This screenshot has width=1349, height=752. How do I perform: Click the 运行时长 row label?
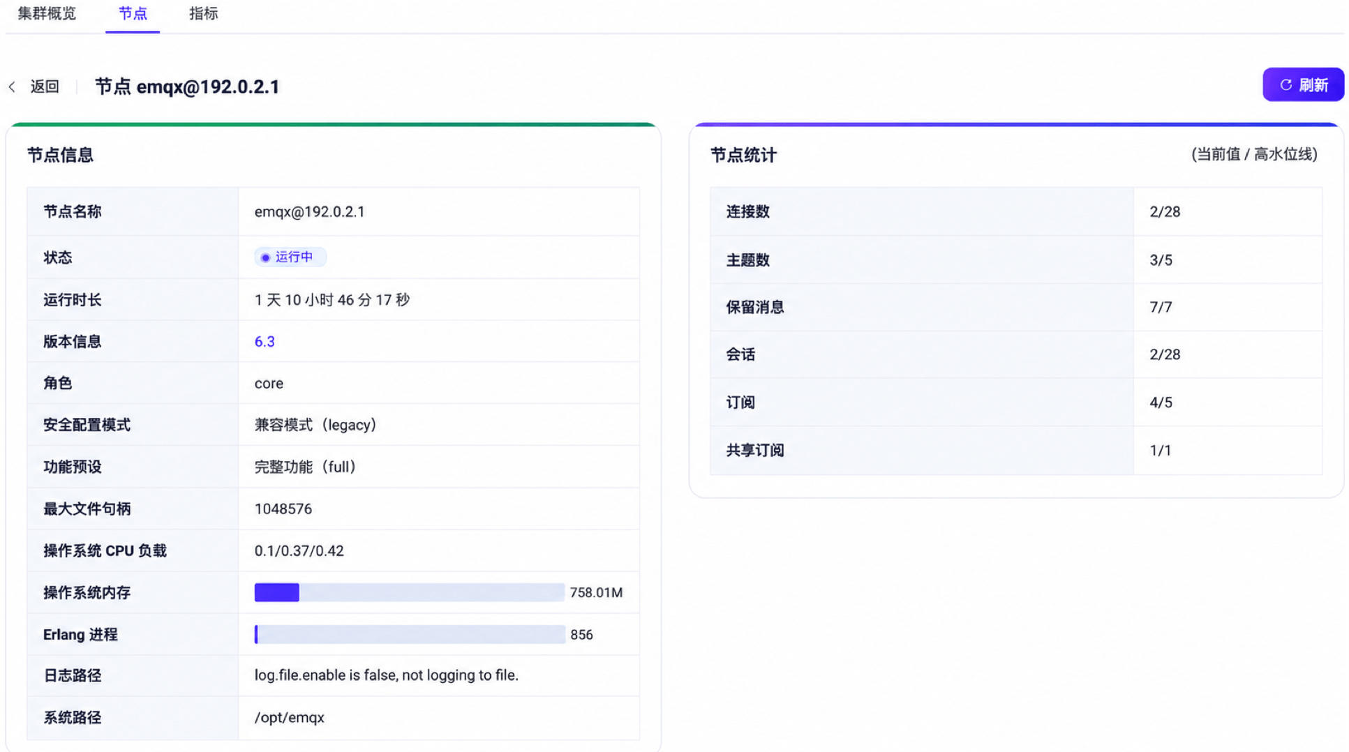(x=73, y=300)
